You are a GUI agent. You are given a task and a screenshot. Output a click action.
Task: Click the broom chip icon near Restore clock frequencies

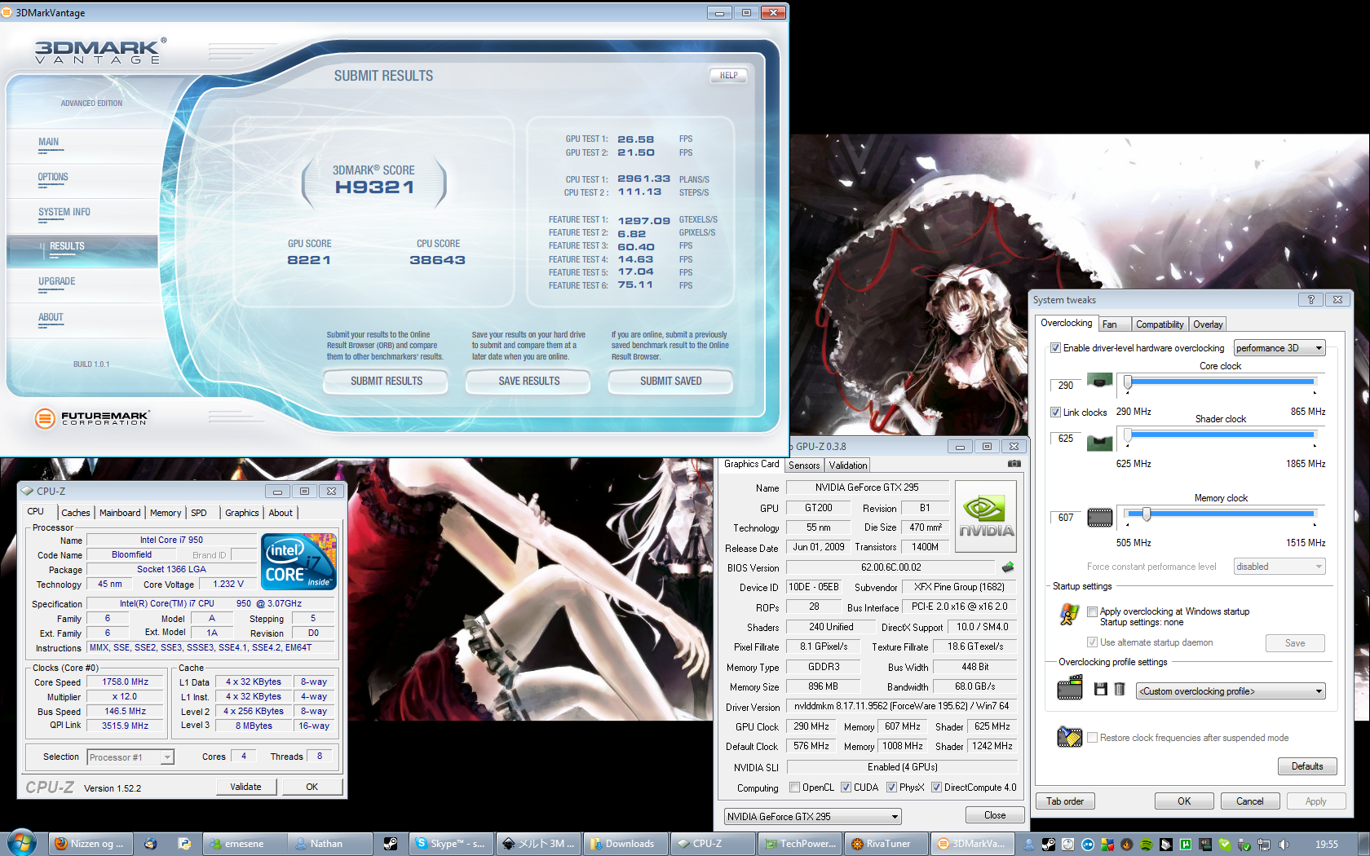pos(1069,736)
